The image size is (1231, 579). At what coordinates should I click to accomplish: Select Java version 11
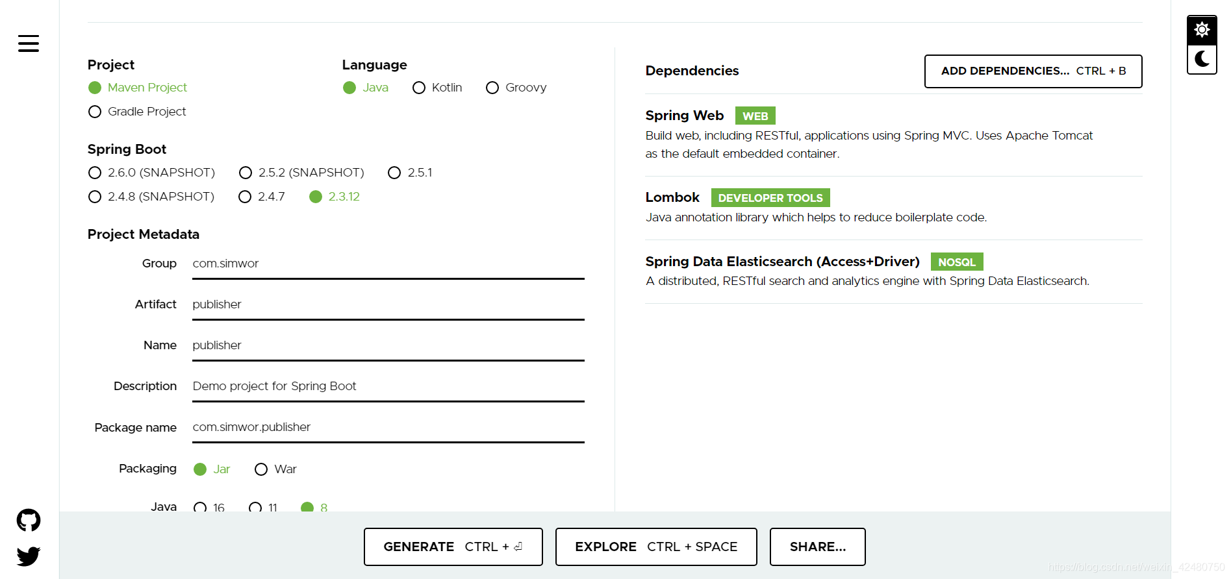pyautogui.click(x=263, y=507)
